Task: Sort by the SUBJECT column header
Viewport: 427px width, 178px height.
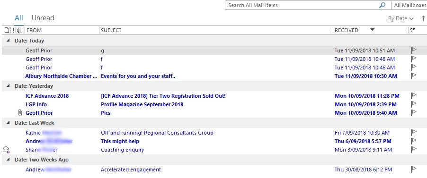Action: tap(111, 30)
